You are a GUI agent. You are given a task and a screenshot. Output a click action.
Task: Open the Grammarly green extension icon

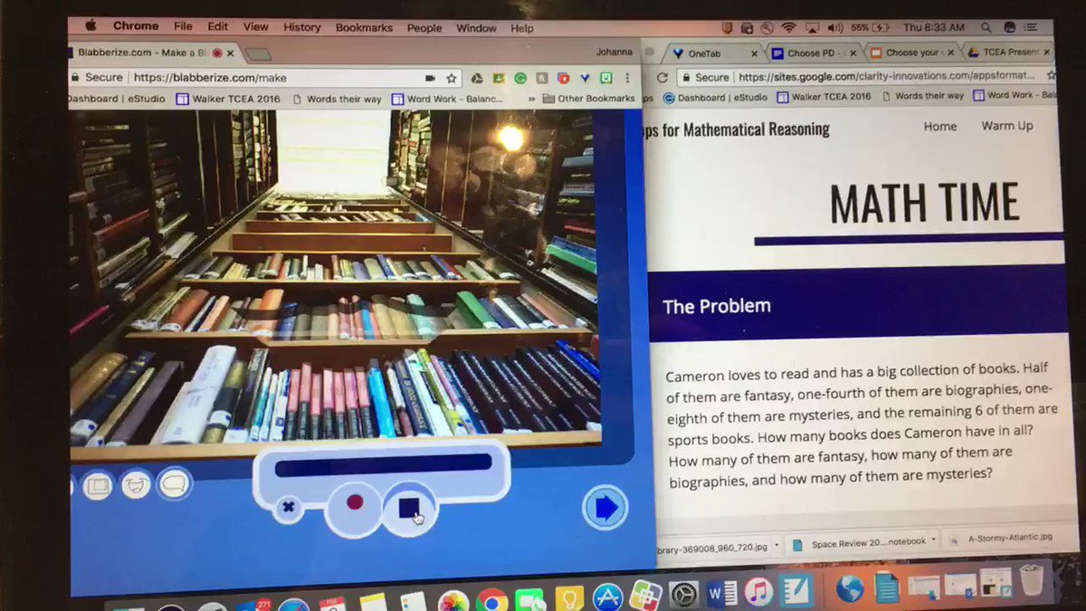tap(519, 79)
